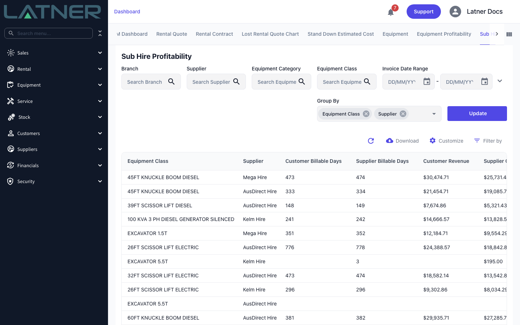The width and height of the screenshot is (520, 325).
Task: Open the Latner Docs user avatar
Action: pos(455,12)
